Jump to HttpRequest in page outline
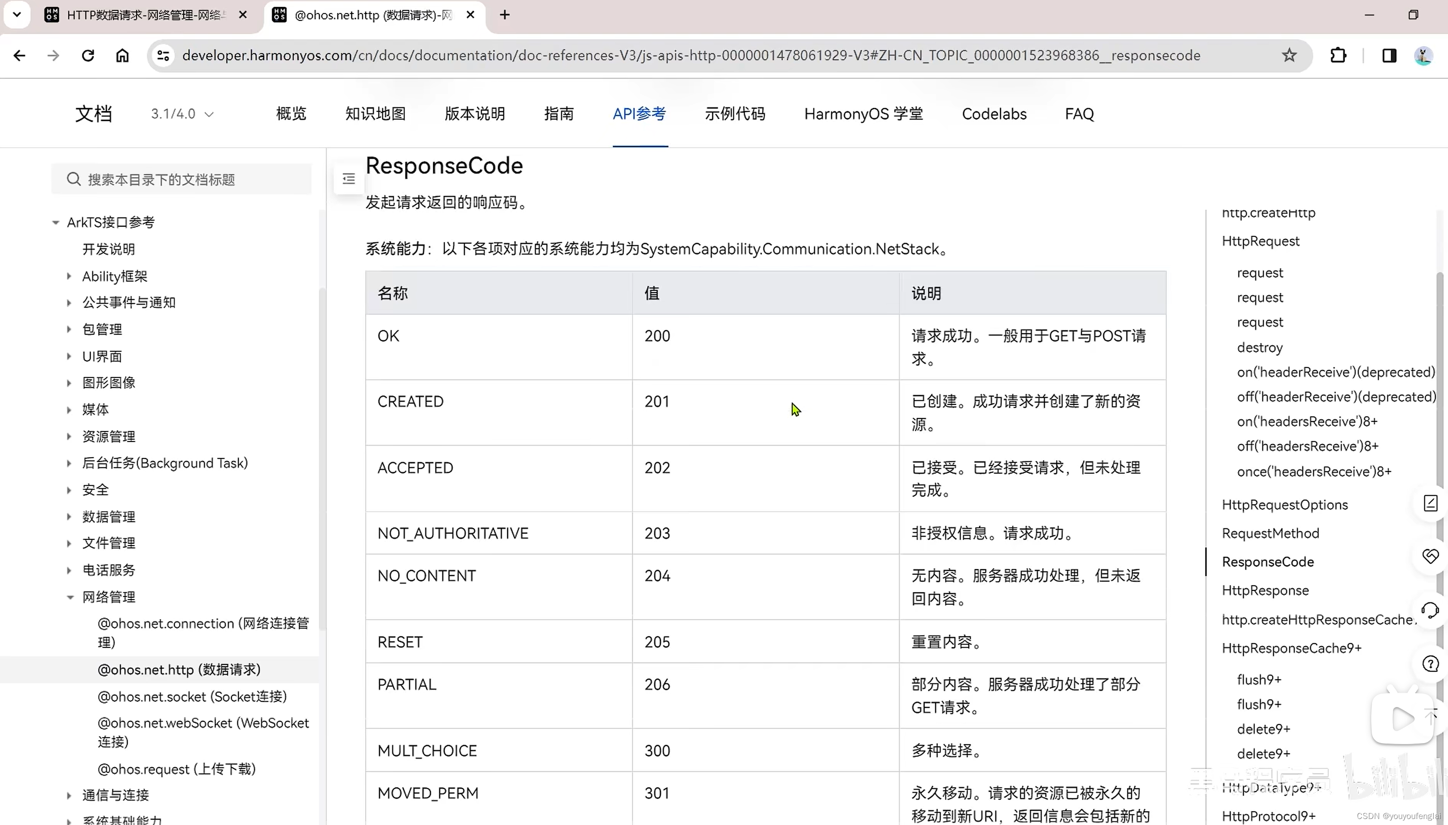 (x=1261, y=241)
